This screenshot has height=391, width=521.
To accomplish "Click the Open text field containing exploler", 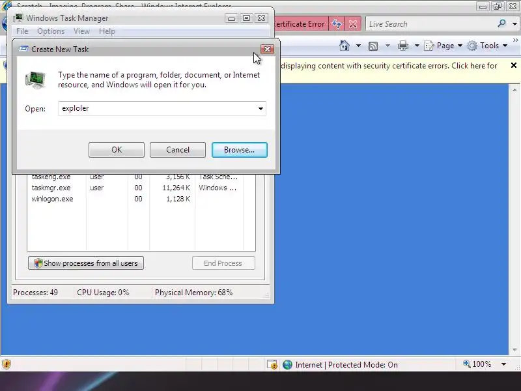I will click(157, 108).
